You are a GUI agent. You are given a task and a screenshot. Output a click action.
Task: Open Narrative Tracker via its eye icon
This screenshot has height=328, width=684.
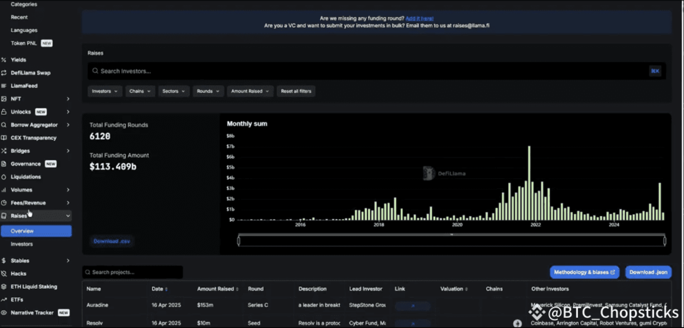[x=4, y=312]
